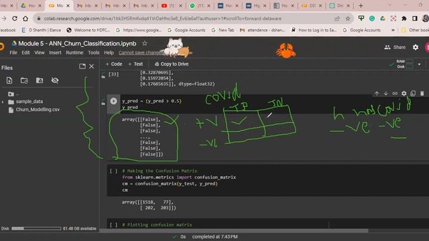Upload a file to session storage
429x241 pixels.
click(9, 80)
